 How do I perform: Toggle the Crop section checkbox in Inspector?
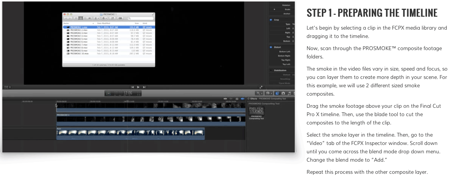pyautogui.click(x=271, y=20)
